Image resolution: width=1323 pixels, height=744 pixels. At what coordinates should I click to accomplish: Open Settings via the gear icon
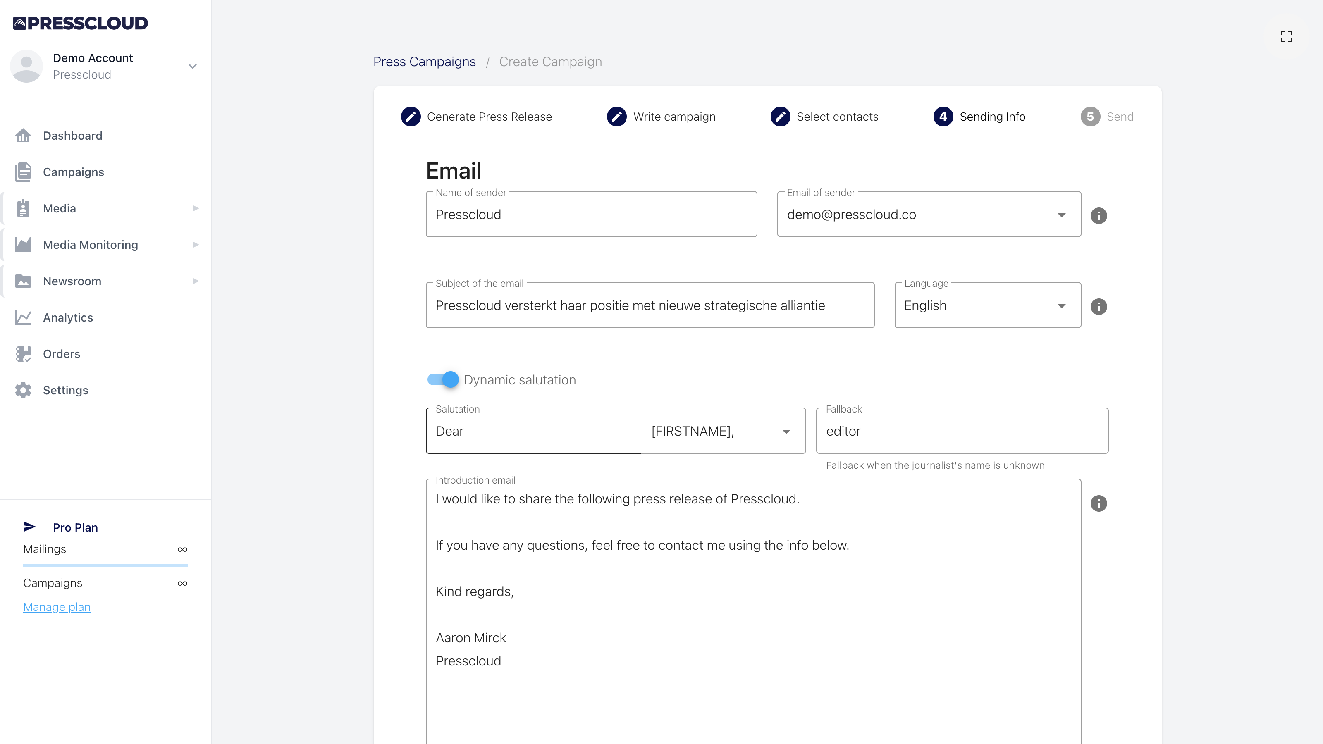[x=23, y=390]
